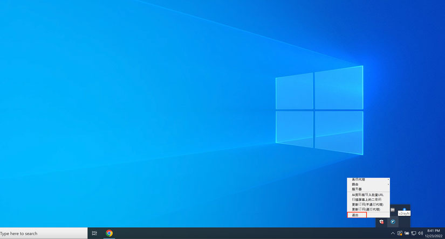445x239 pixels.
Task: Open Task View on the taskbar
Action: tap(94, 233)
